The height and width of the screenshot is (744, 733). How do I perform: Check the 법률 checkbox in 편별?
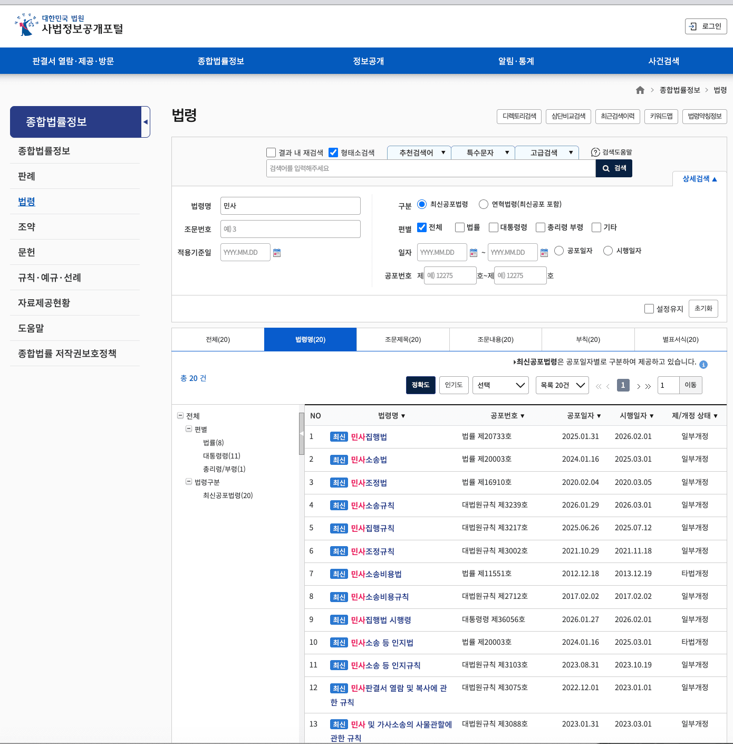tap(460, 227)
